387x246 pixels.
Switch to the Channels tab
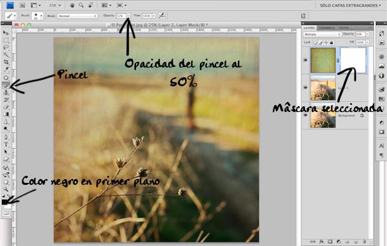click(x=326, y=28)
